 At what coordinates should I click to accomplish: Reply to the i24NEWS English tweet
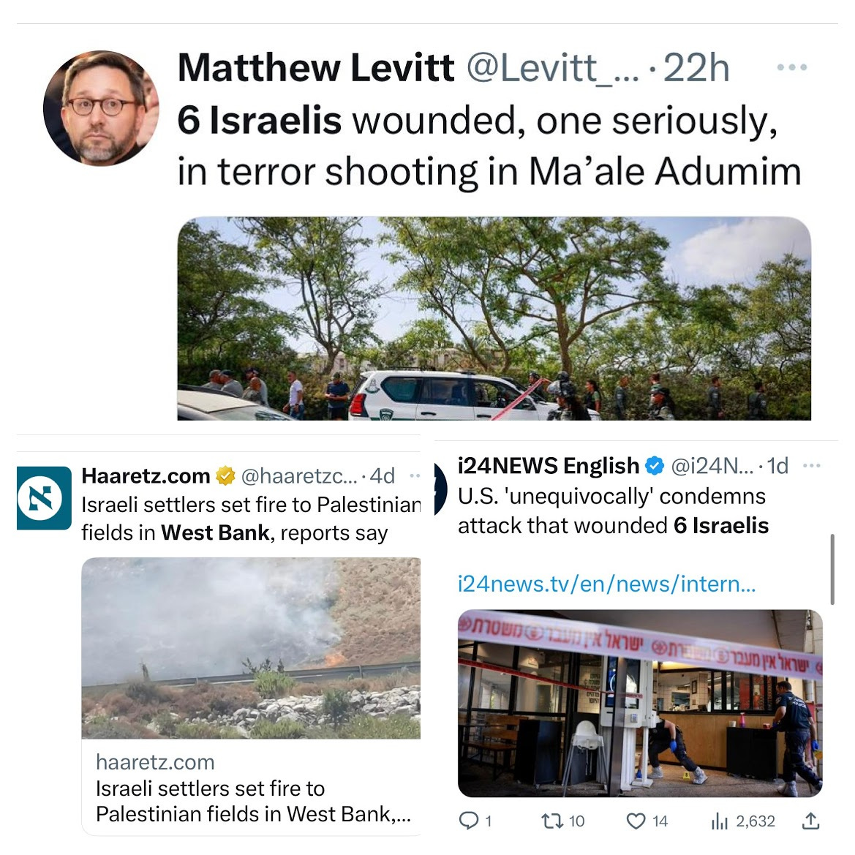475,821
